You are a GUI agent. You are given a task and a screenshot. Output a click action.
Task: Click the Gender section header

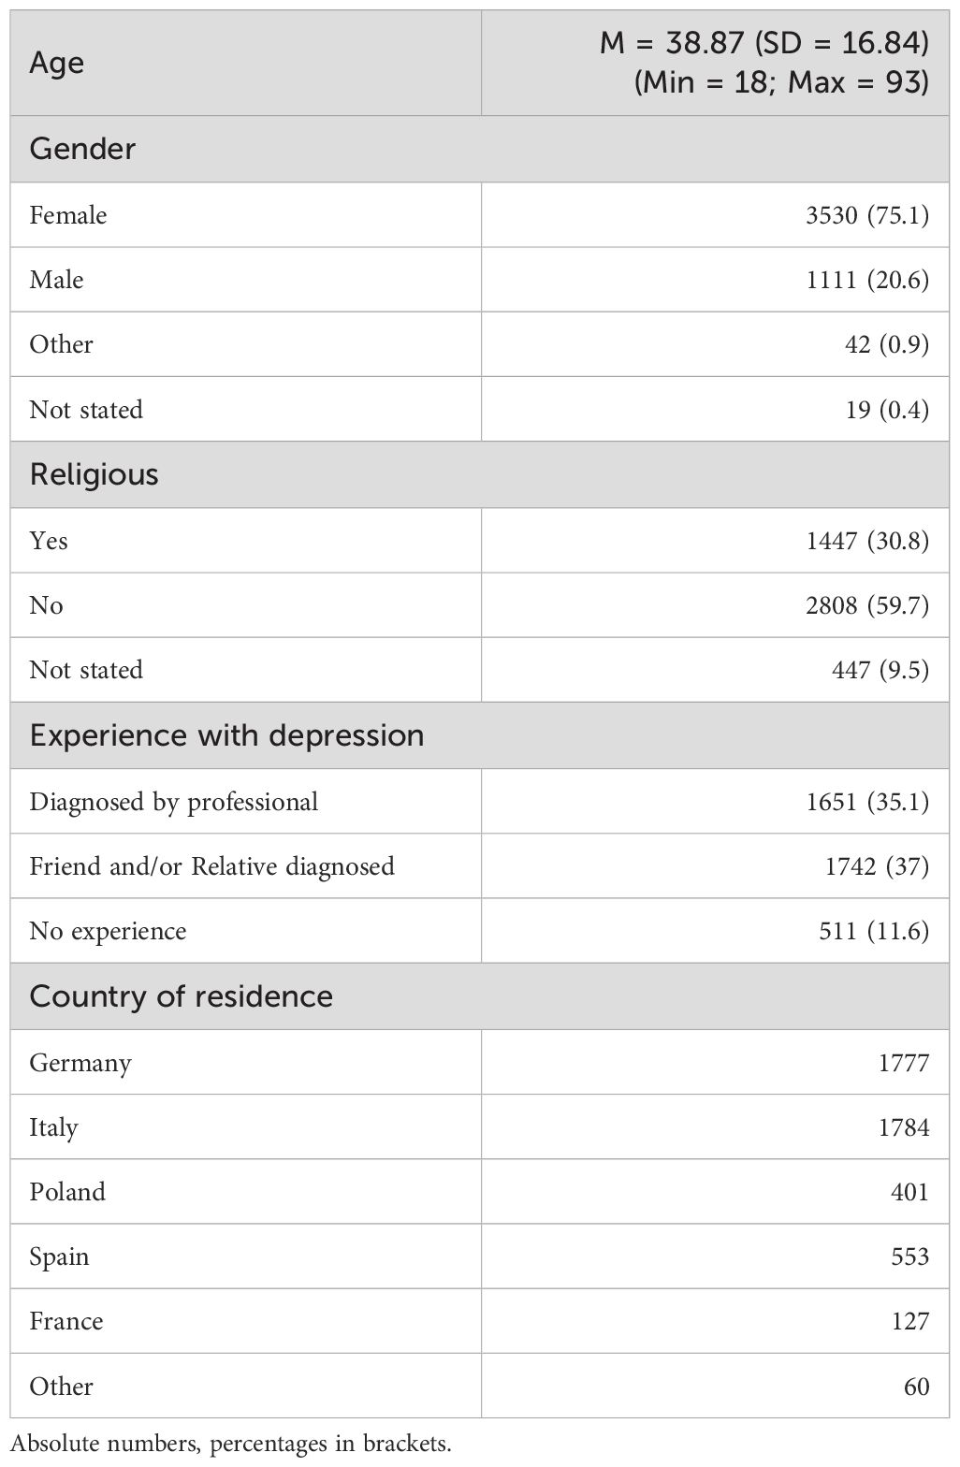(x=82, y=149)
